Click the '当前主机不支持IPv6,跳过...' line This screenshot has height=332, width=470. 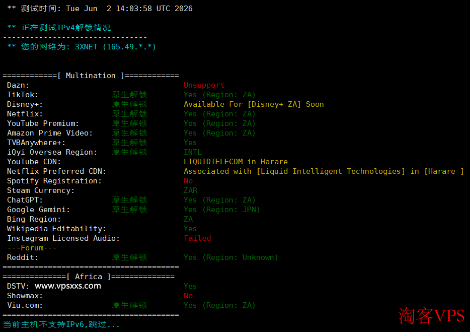(x=61, y=325)
